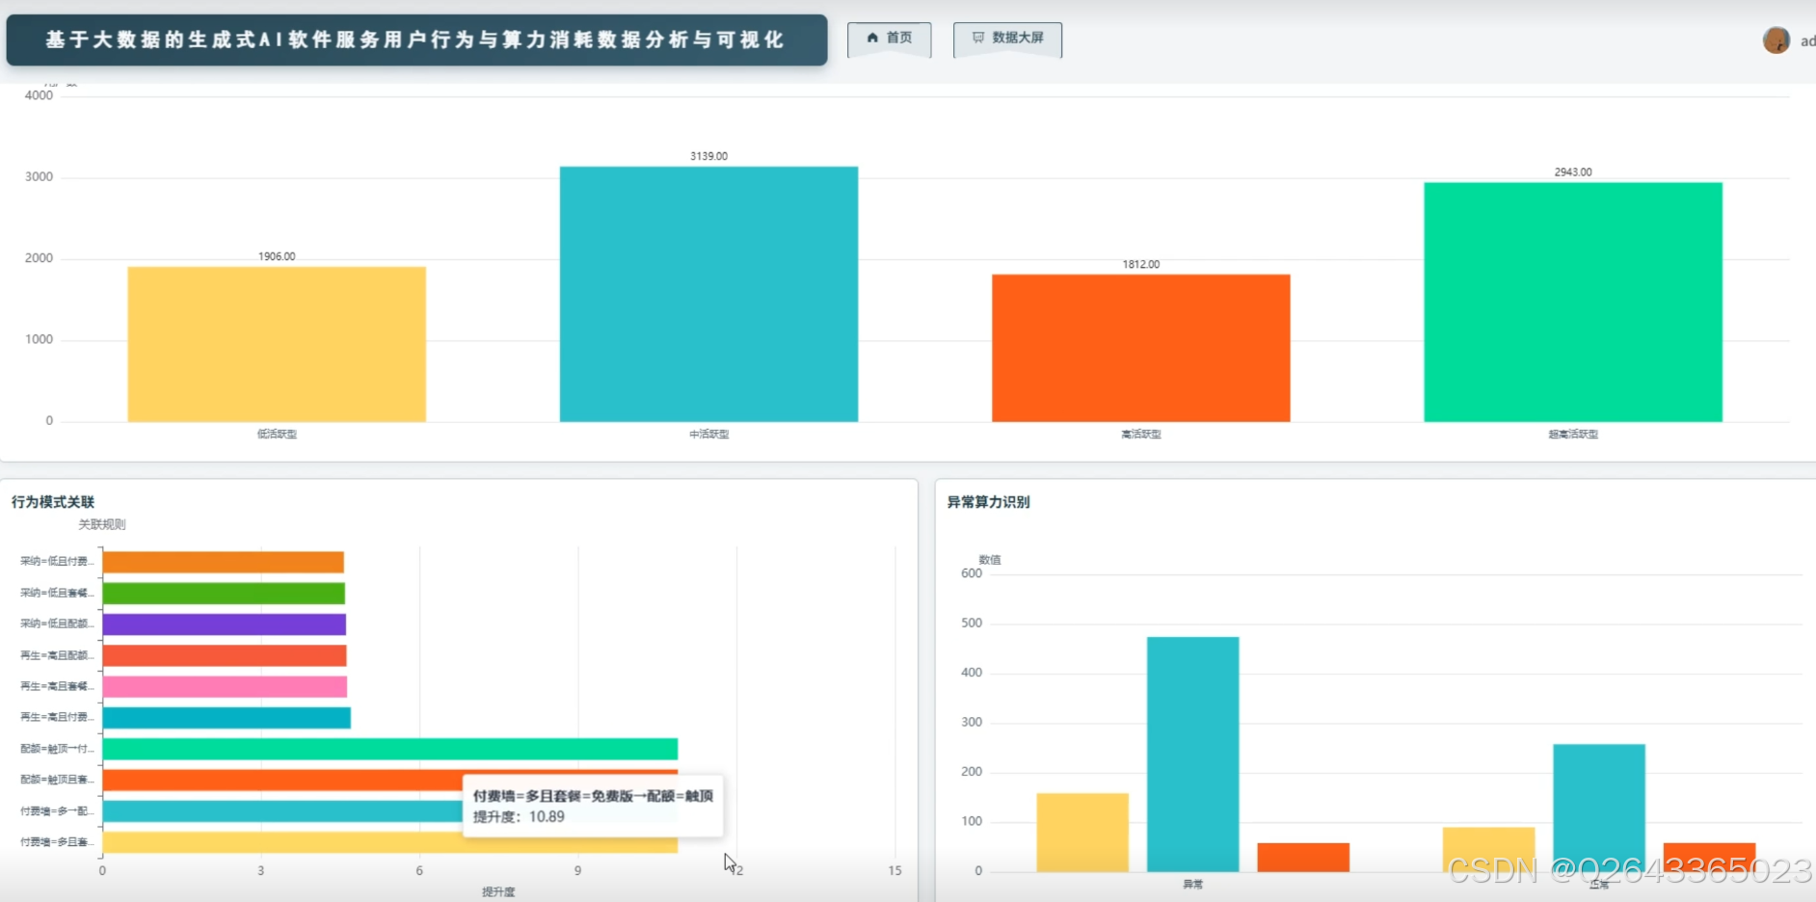Select the teal bar in 正常 group
The width and height of the screenshot is (1816, 902).
coord(1599,808)
